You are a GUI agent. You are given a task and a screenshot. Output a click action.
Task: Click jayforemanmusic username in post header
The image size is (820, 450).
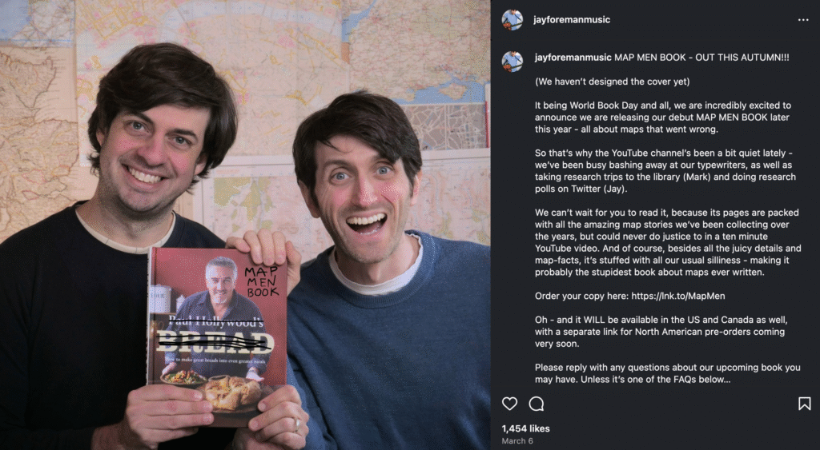point(572,20)
